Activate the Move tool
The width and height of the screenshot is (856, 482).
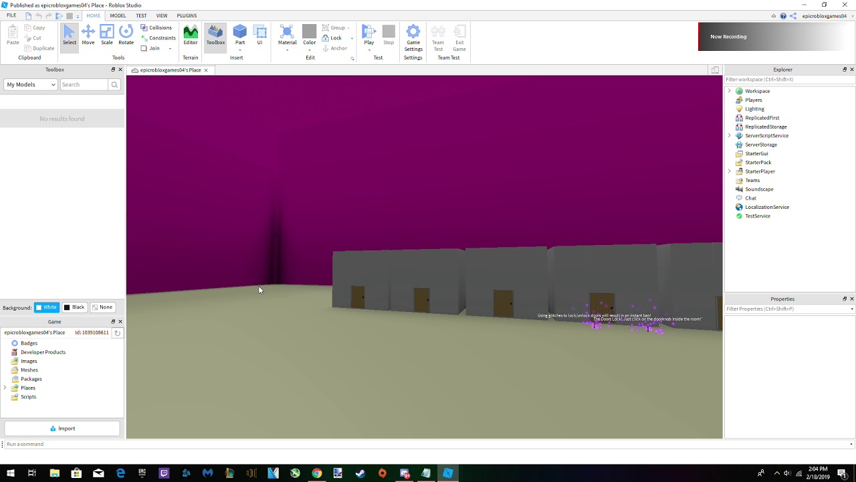pyautogui.click(x=88, y=35)
